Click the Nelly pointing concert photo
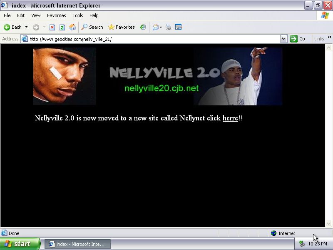 238,76
